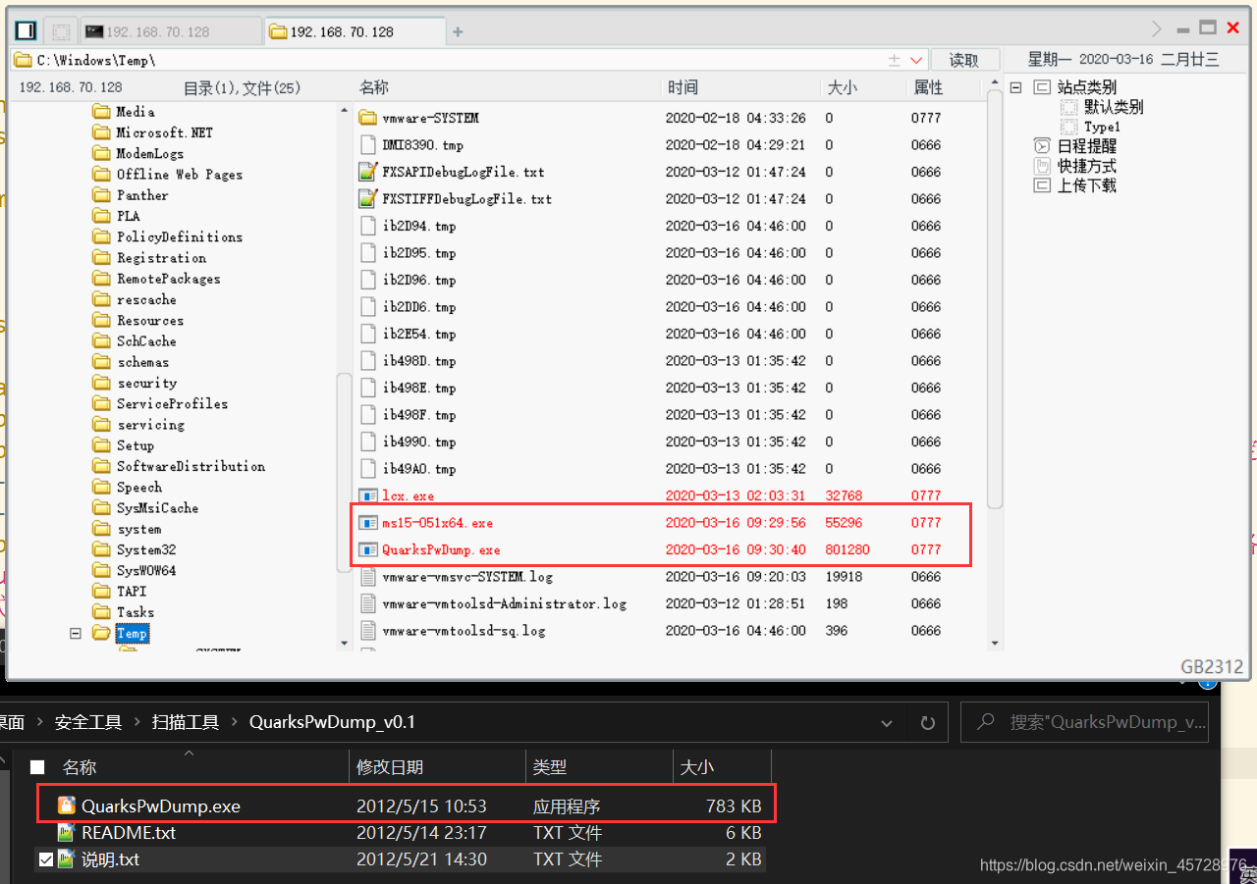The height and width of the screenshot is (884, 1257).
Task: Click the GB2312 encoding label
Action: pos(1212,667)
